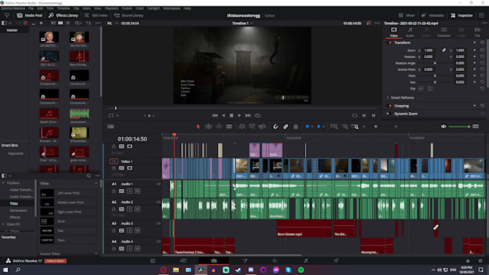Toggle the Media Pool panel
This screenshot has width=489, height=275.
point(29,15)
